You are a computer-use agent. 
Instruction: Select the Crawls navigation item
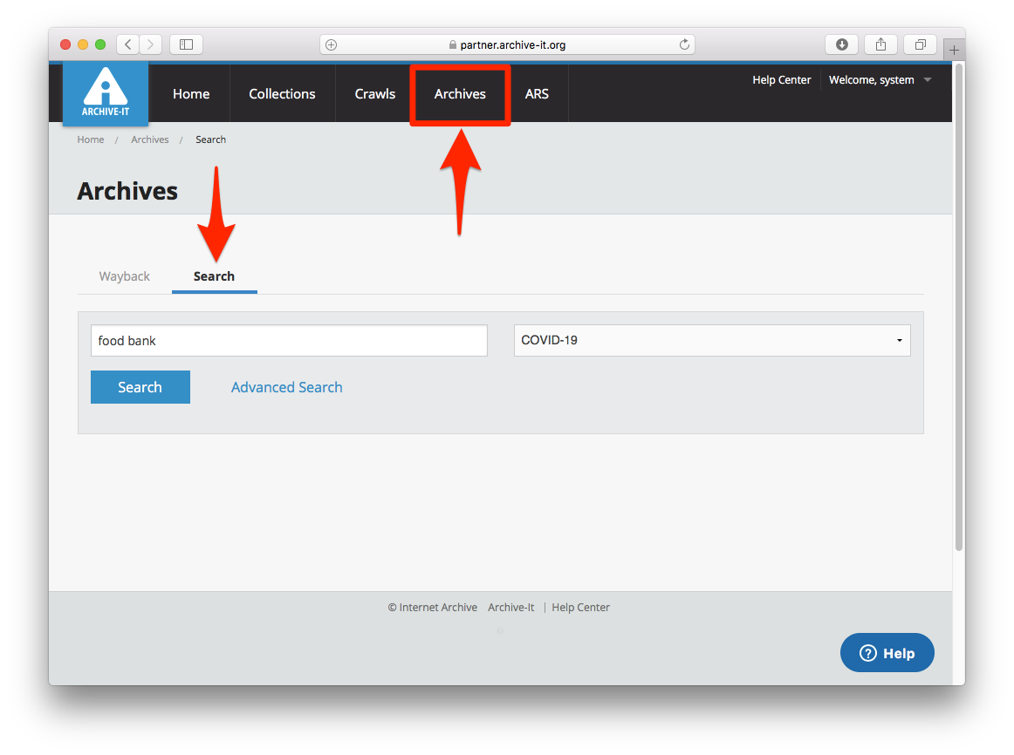(x=374, y=94)
